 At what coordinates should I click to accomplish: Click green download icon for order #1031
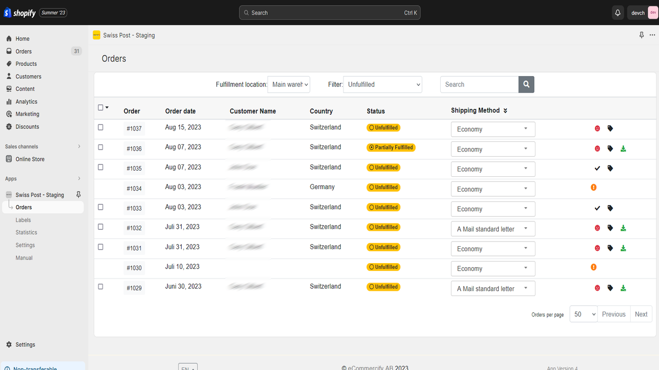[x=623, y=248]
